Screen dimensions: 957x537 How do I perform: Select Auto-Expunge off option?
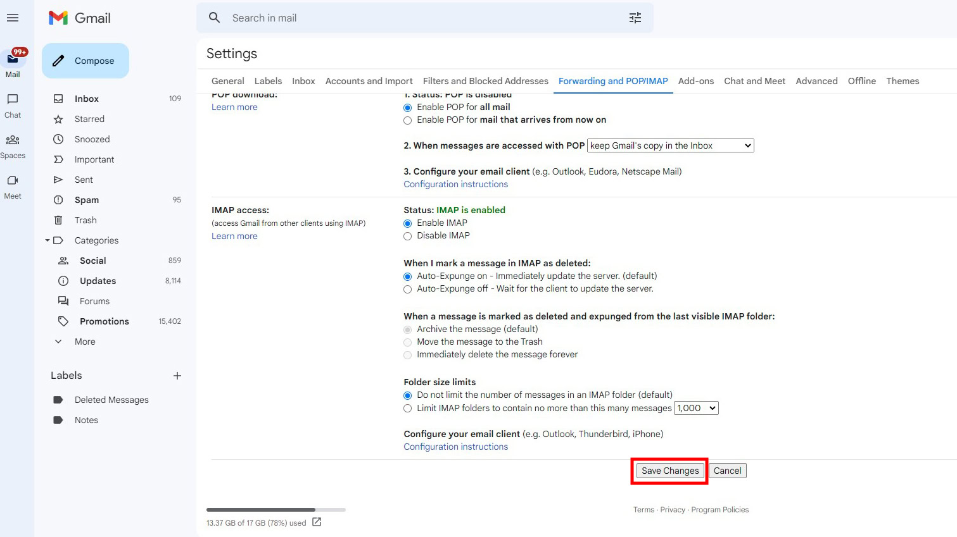pyautogui.click(x=408, y=289)
